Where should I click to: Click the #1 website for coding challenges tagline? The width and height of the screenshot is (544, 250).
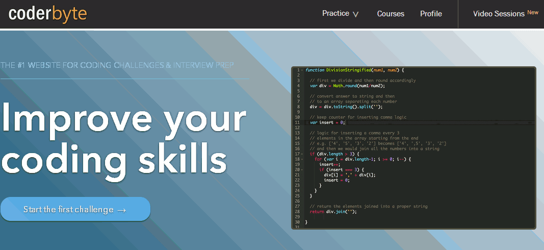117,65
